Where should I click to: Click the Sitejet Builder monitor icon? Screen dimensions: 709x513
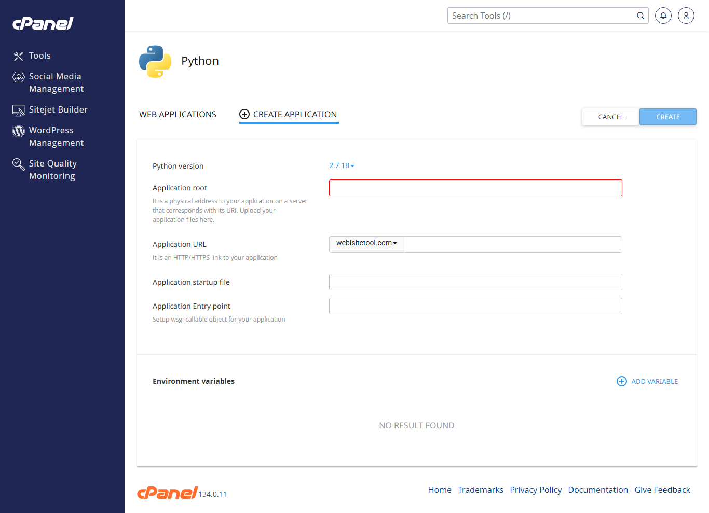tap(19, 110)
